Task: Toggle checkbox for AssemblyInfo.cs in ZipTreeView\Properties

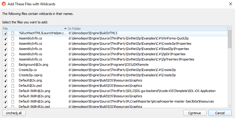Action: [6, 60]
